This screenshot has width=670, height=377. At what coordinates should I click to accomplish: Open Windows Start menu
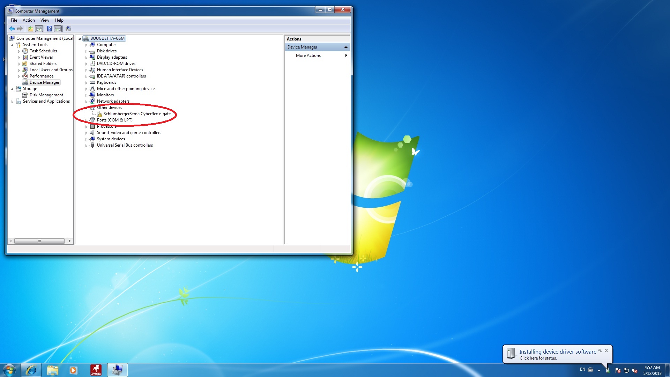coord(9,370)
